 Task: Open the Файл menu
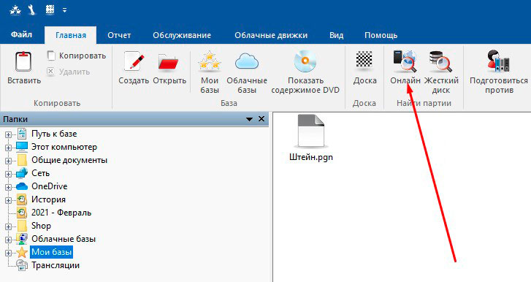click(x=21, y=35)
